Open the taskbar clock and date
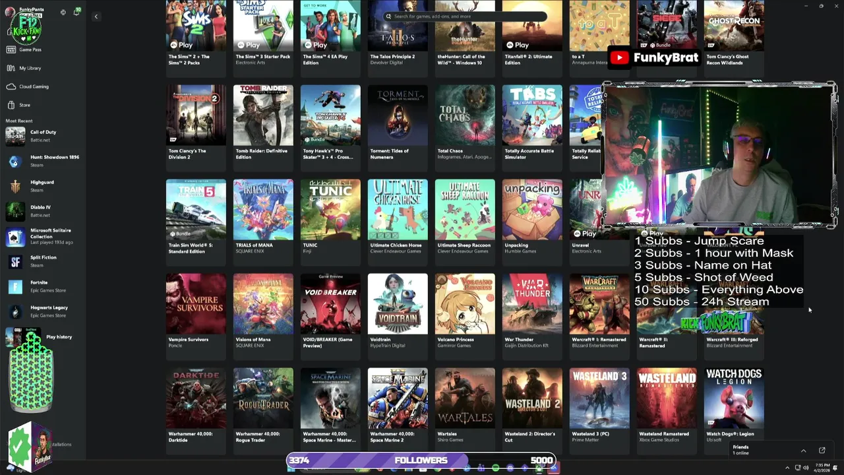This screenshot has height=475, width=844. click(821, 468)
